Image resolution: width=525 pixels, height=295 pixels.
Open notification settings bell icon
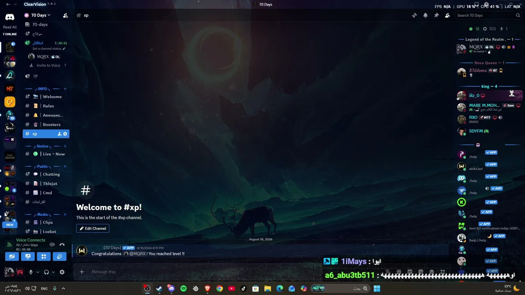pyautogui.click(x=425, y=16)
